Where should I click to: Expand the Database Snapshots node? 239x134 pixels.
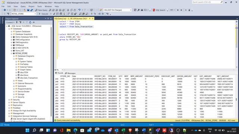(12, 34)
